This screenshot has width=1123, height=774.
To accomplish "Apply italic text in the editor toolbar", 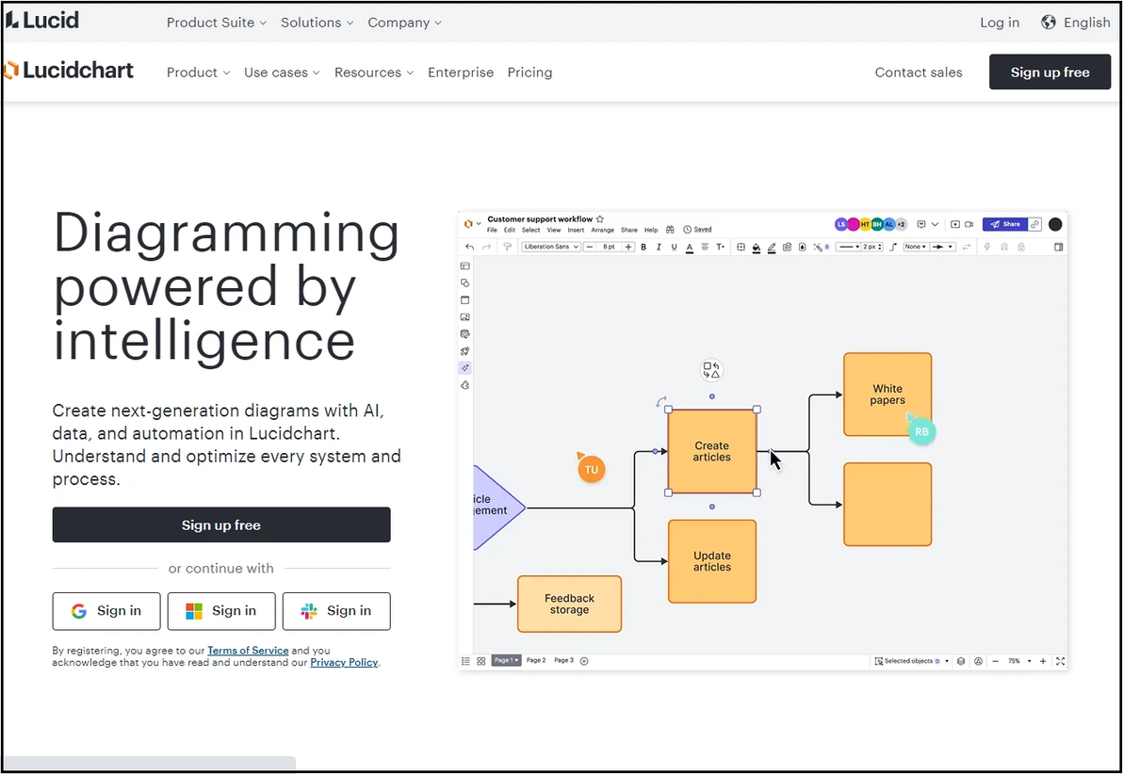I will point(659,247).
